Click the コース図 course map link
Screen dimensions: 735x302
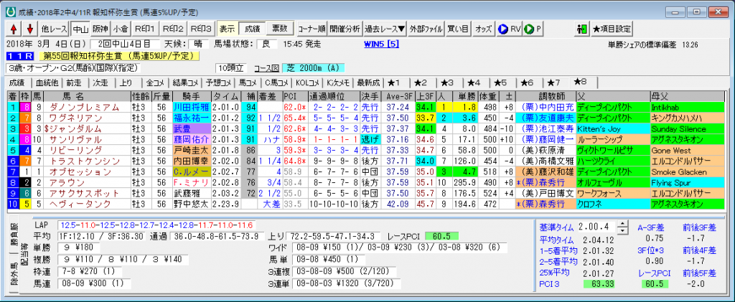click(x=267, y=67)
